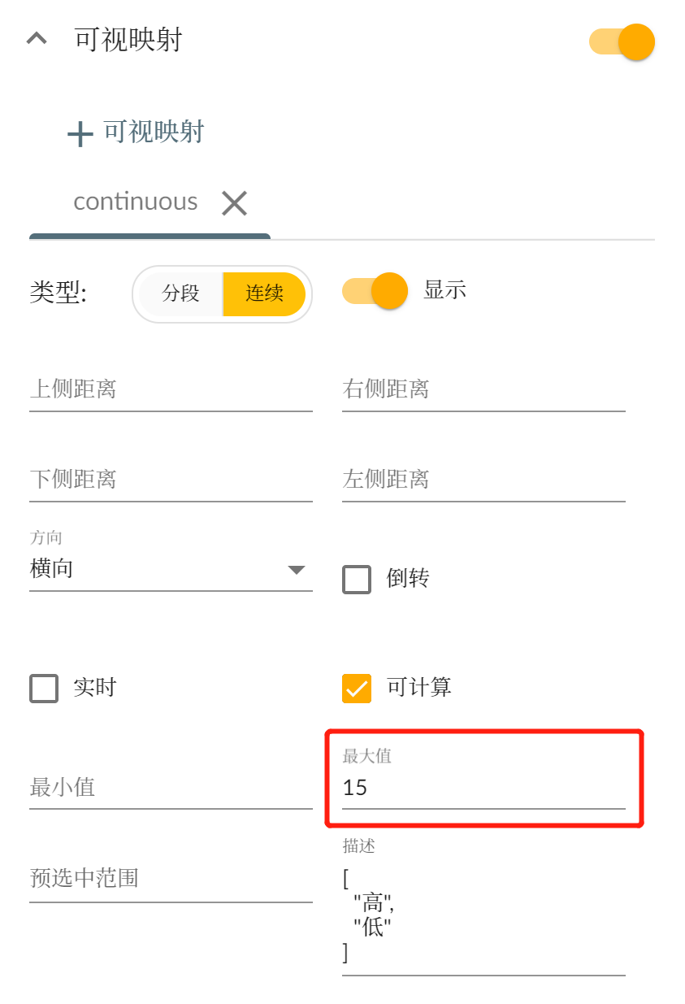685x1004 pixels.
Task: Collapse the 可视映射 section chevron
Action: tap(37, 39)
